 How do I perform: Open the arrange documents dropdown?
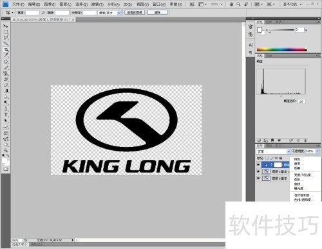coord(258,4)
